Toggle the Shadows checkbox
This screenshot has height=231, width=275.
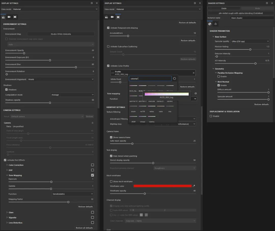coord(6,90)
